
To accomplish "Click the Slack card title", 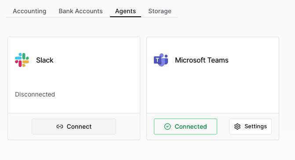I will pyautogui.click(x=45, y=60).
